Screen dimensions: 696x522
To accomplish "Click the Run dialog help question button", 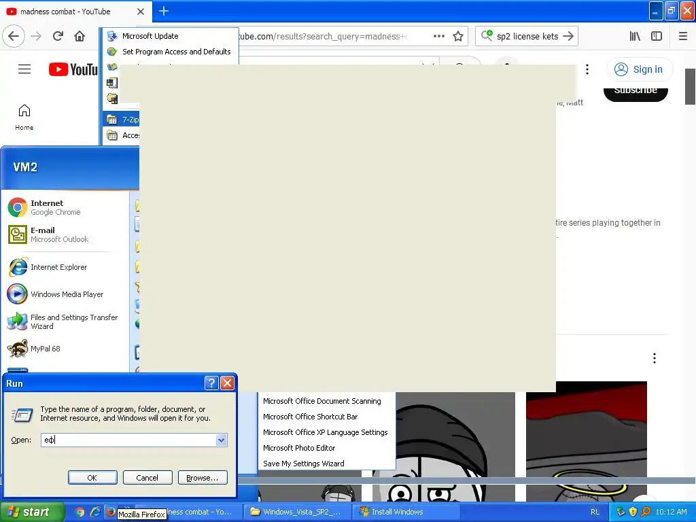I will tap(211, 383).
